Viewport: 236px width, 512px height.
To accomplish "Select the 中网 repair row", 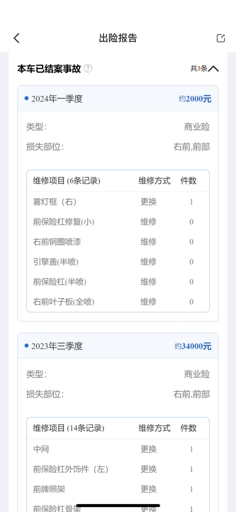I will pos(118,449).
